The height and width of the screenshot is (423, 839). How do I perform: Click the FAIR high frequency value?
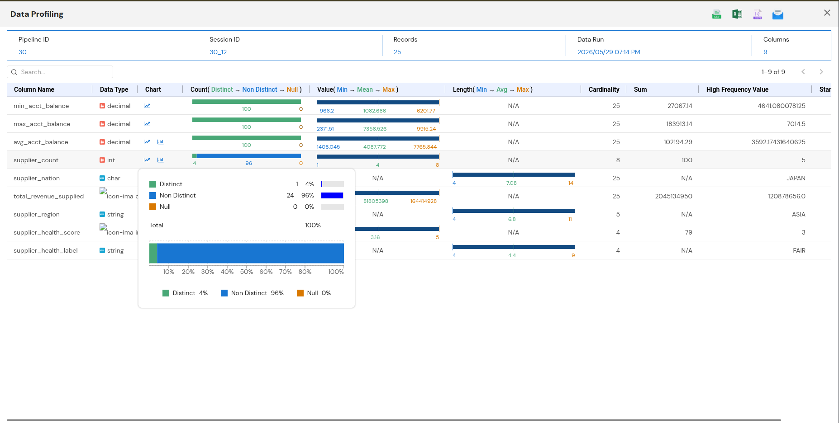click(799, 250)
